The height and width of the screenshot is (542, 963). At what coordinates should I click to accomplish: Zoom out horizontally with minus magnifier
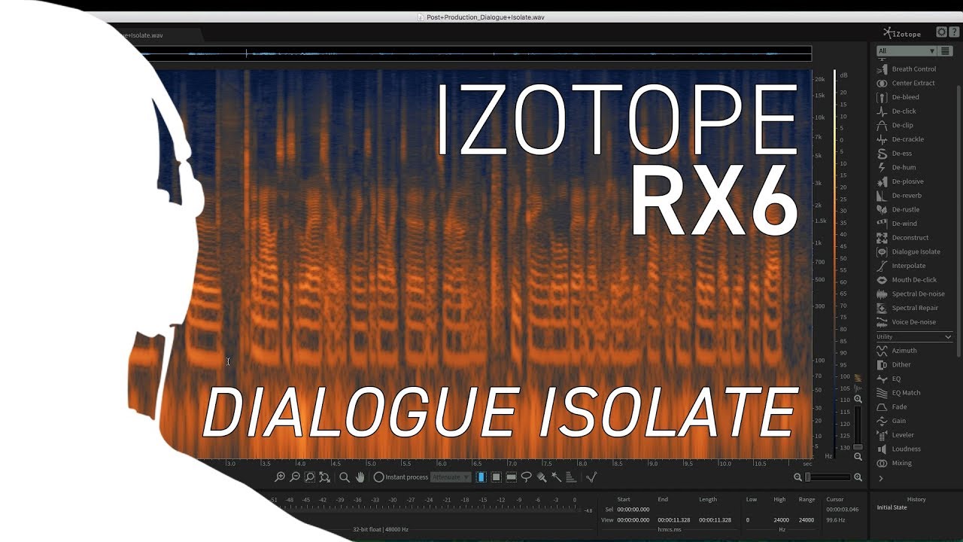(x=798, y=477)
